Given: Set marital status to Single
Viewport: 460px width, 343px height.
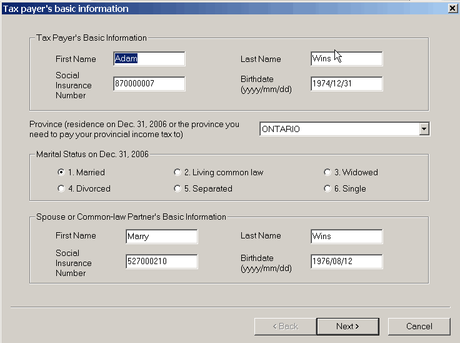Looking at the screenshot, I should tap(327, 188).
